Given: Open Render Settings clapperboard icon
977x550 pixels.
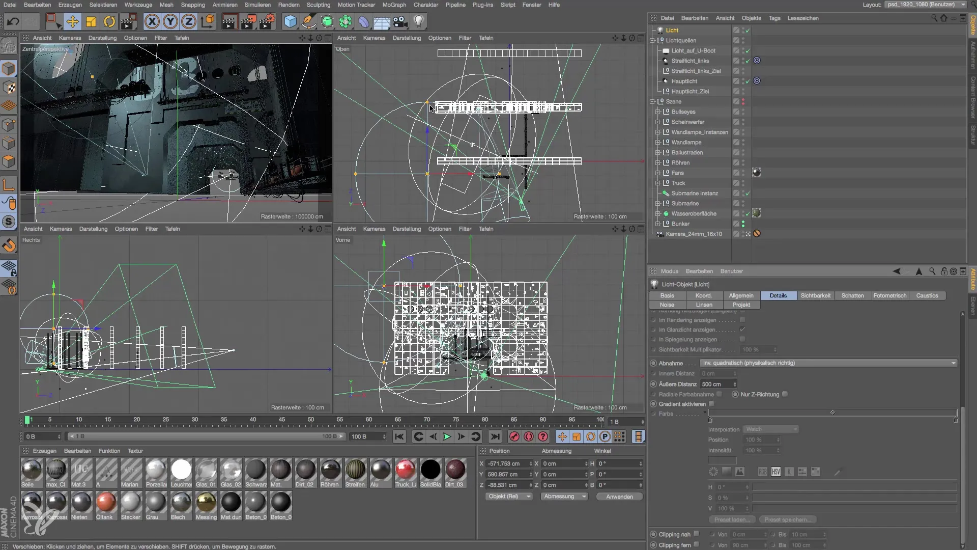Looking at the screenshot, I should [267, 21].
